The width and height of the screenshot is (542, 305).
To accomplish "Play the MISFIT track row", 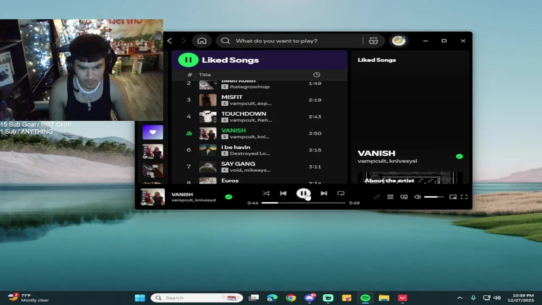I will point(260,100).
